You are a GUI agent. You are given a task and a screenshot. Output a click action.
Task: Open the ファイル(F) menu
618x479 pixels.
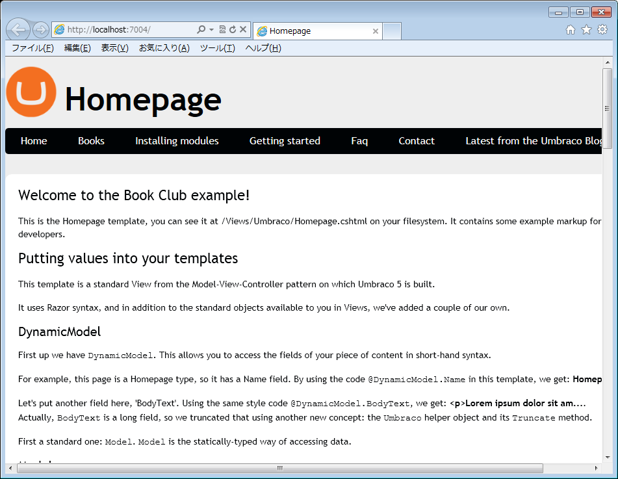[x=32, y=48]
